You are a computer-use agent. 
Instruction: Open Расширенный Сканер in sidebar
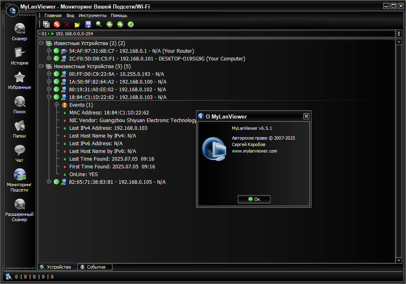tap(19, 210)
